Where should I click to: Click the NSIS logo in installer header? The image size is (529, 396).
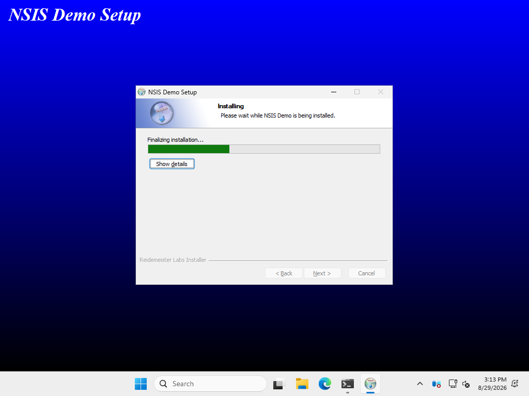pos(162,113)
